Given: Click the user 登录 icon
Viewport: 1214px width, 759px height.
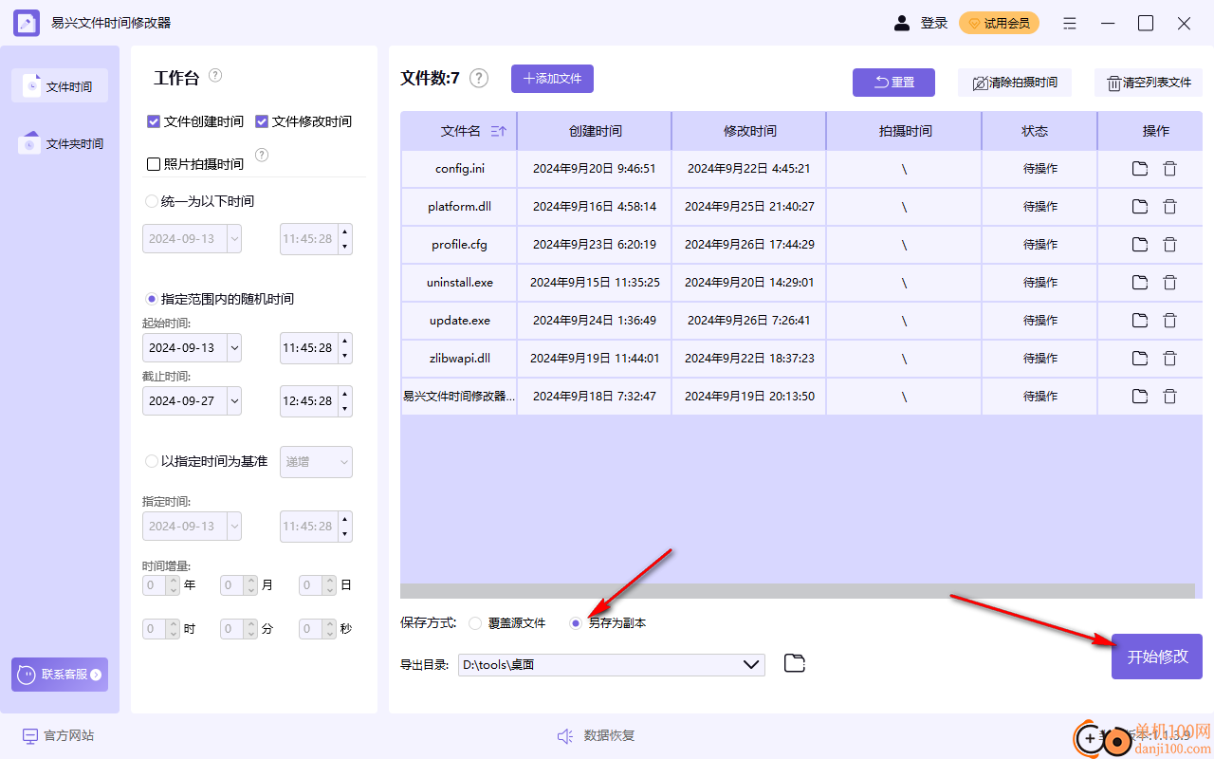Looking at the screenshot, I should 902,23.
